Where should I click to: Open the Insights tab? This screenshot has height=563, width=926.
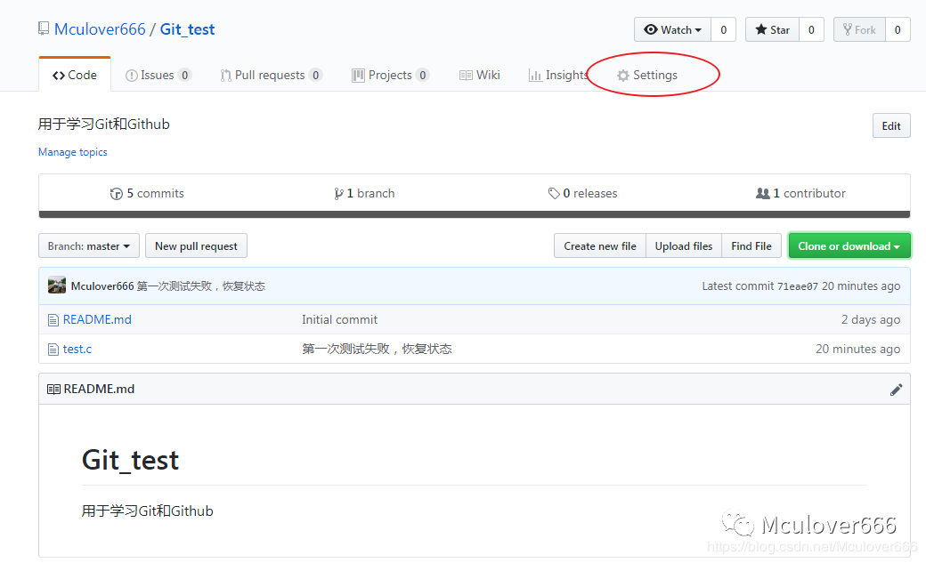pyautogui.click(x=558, y=75)
